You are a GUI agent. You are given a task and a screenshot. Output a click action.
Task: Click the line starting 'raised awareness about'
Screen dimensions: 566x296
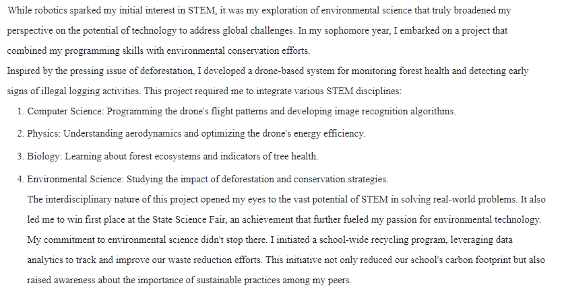point(189,280)
